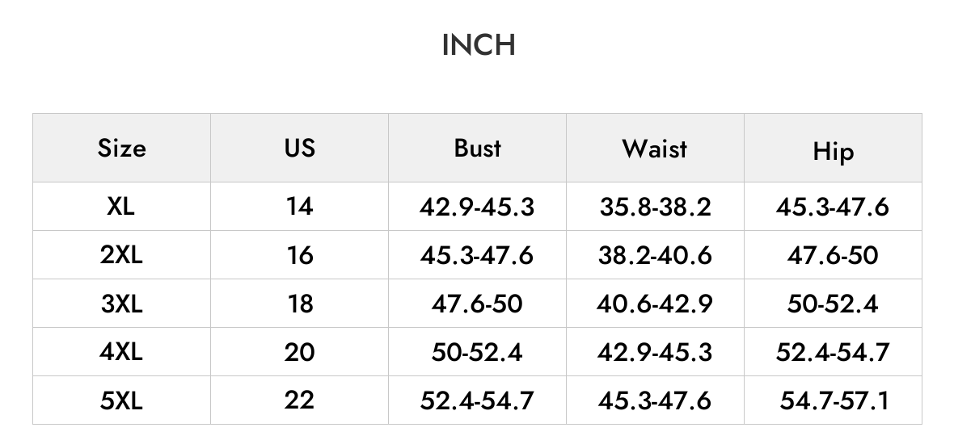Click the INCH heading above the table
This screenshot has width=954, height=436.
pos(479,45)
